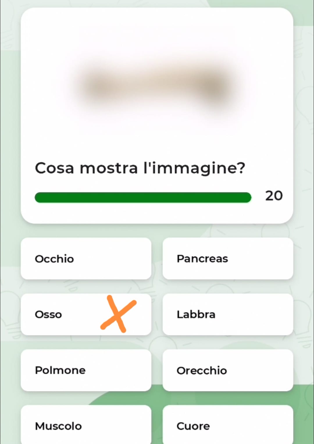Select Labbra as the answer

228,314
